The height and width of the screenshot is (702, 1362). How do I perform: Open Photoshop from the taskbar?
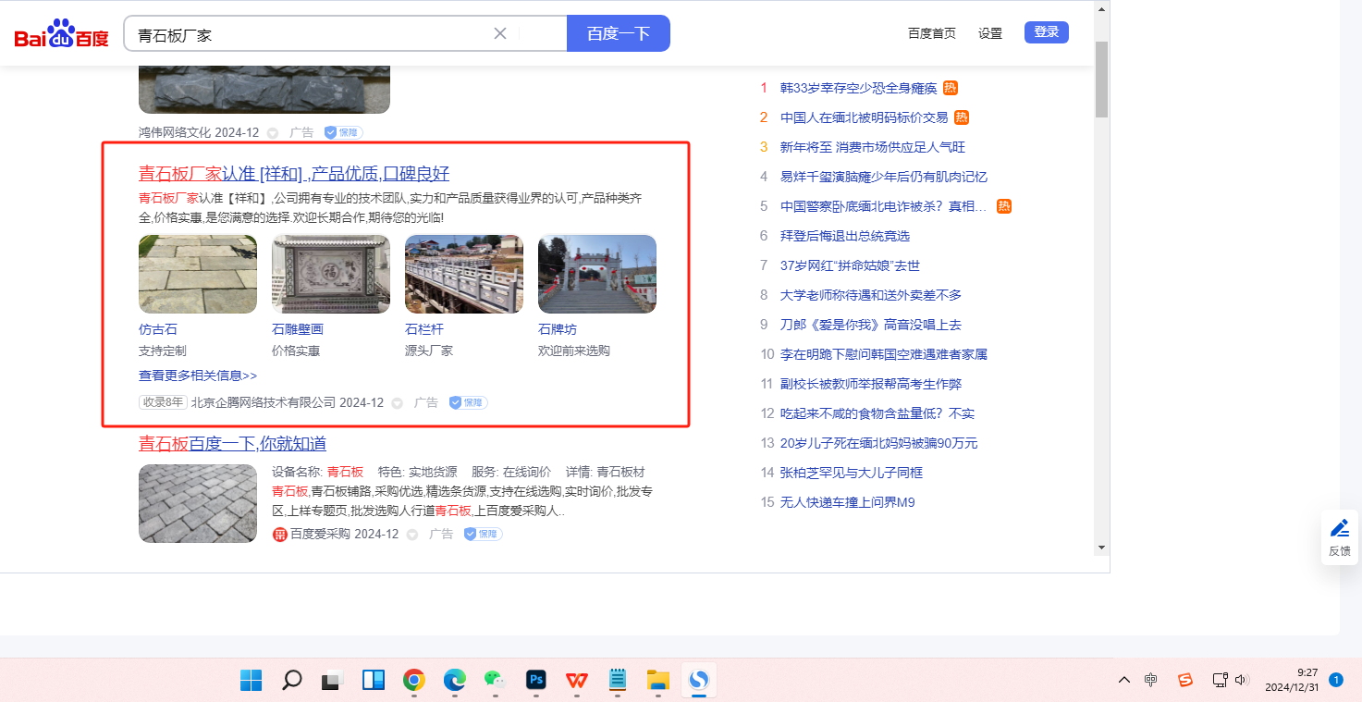(536, 681)
